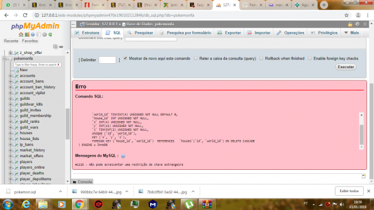Toggle 'Mostrar de novo aqui este comando' checkbox
Viewport: 374px width, 210px height.
125,59
